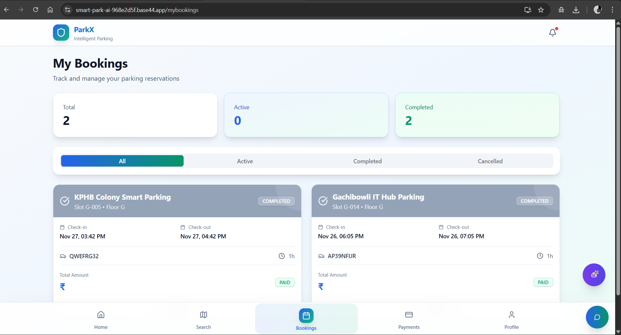Click check-in time Nov 26, 06:05 PM

click(x=341, y=236)
